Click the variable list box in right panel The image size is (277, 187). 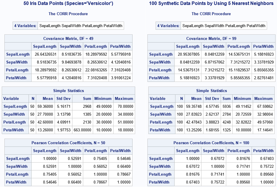[x=224, y=26]
